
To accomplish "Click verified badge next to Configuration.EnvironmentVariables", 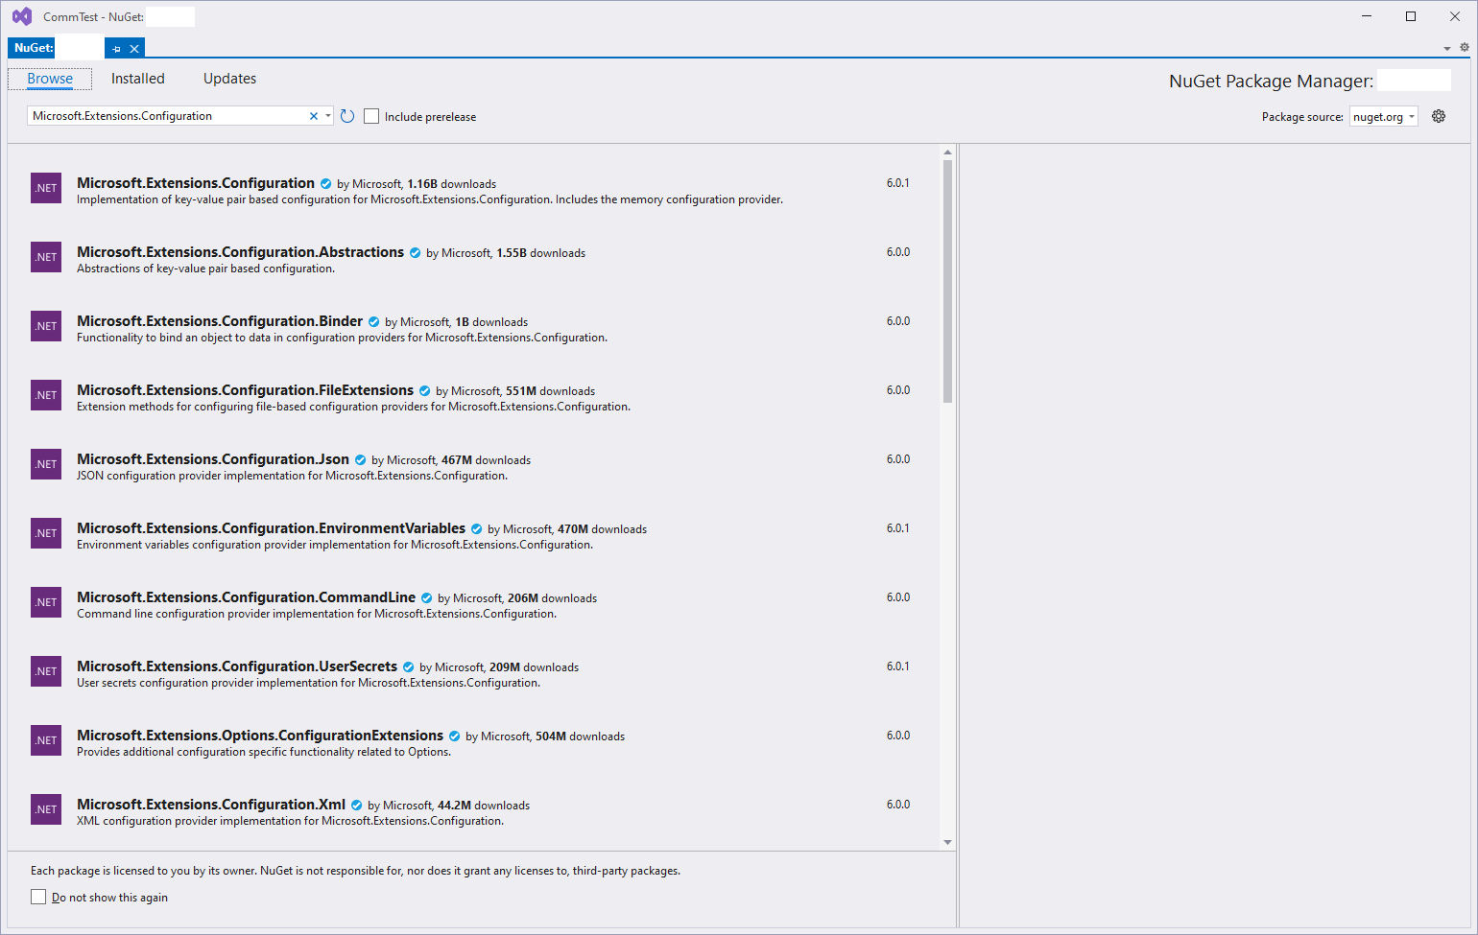I will point(477,529).
